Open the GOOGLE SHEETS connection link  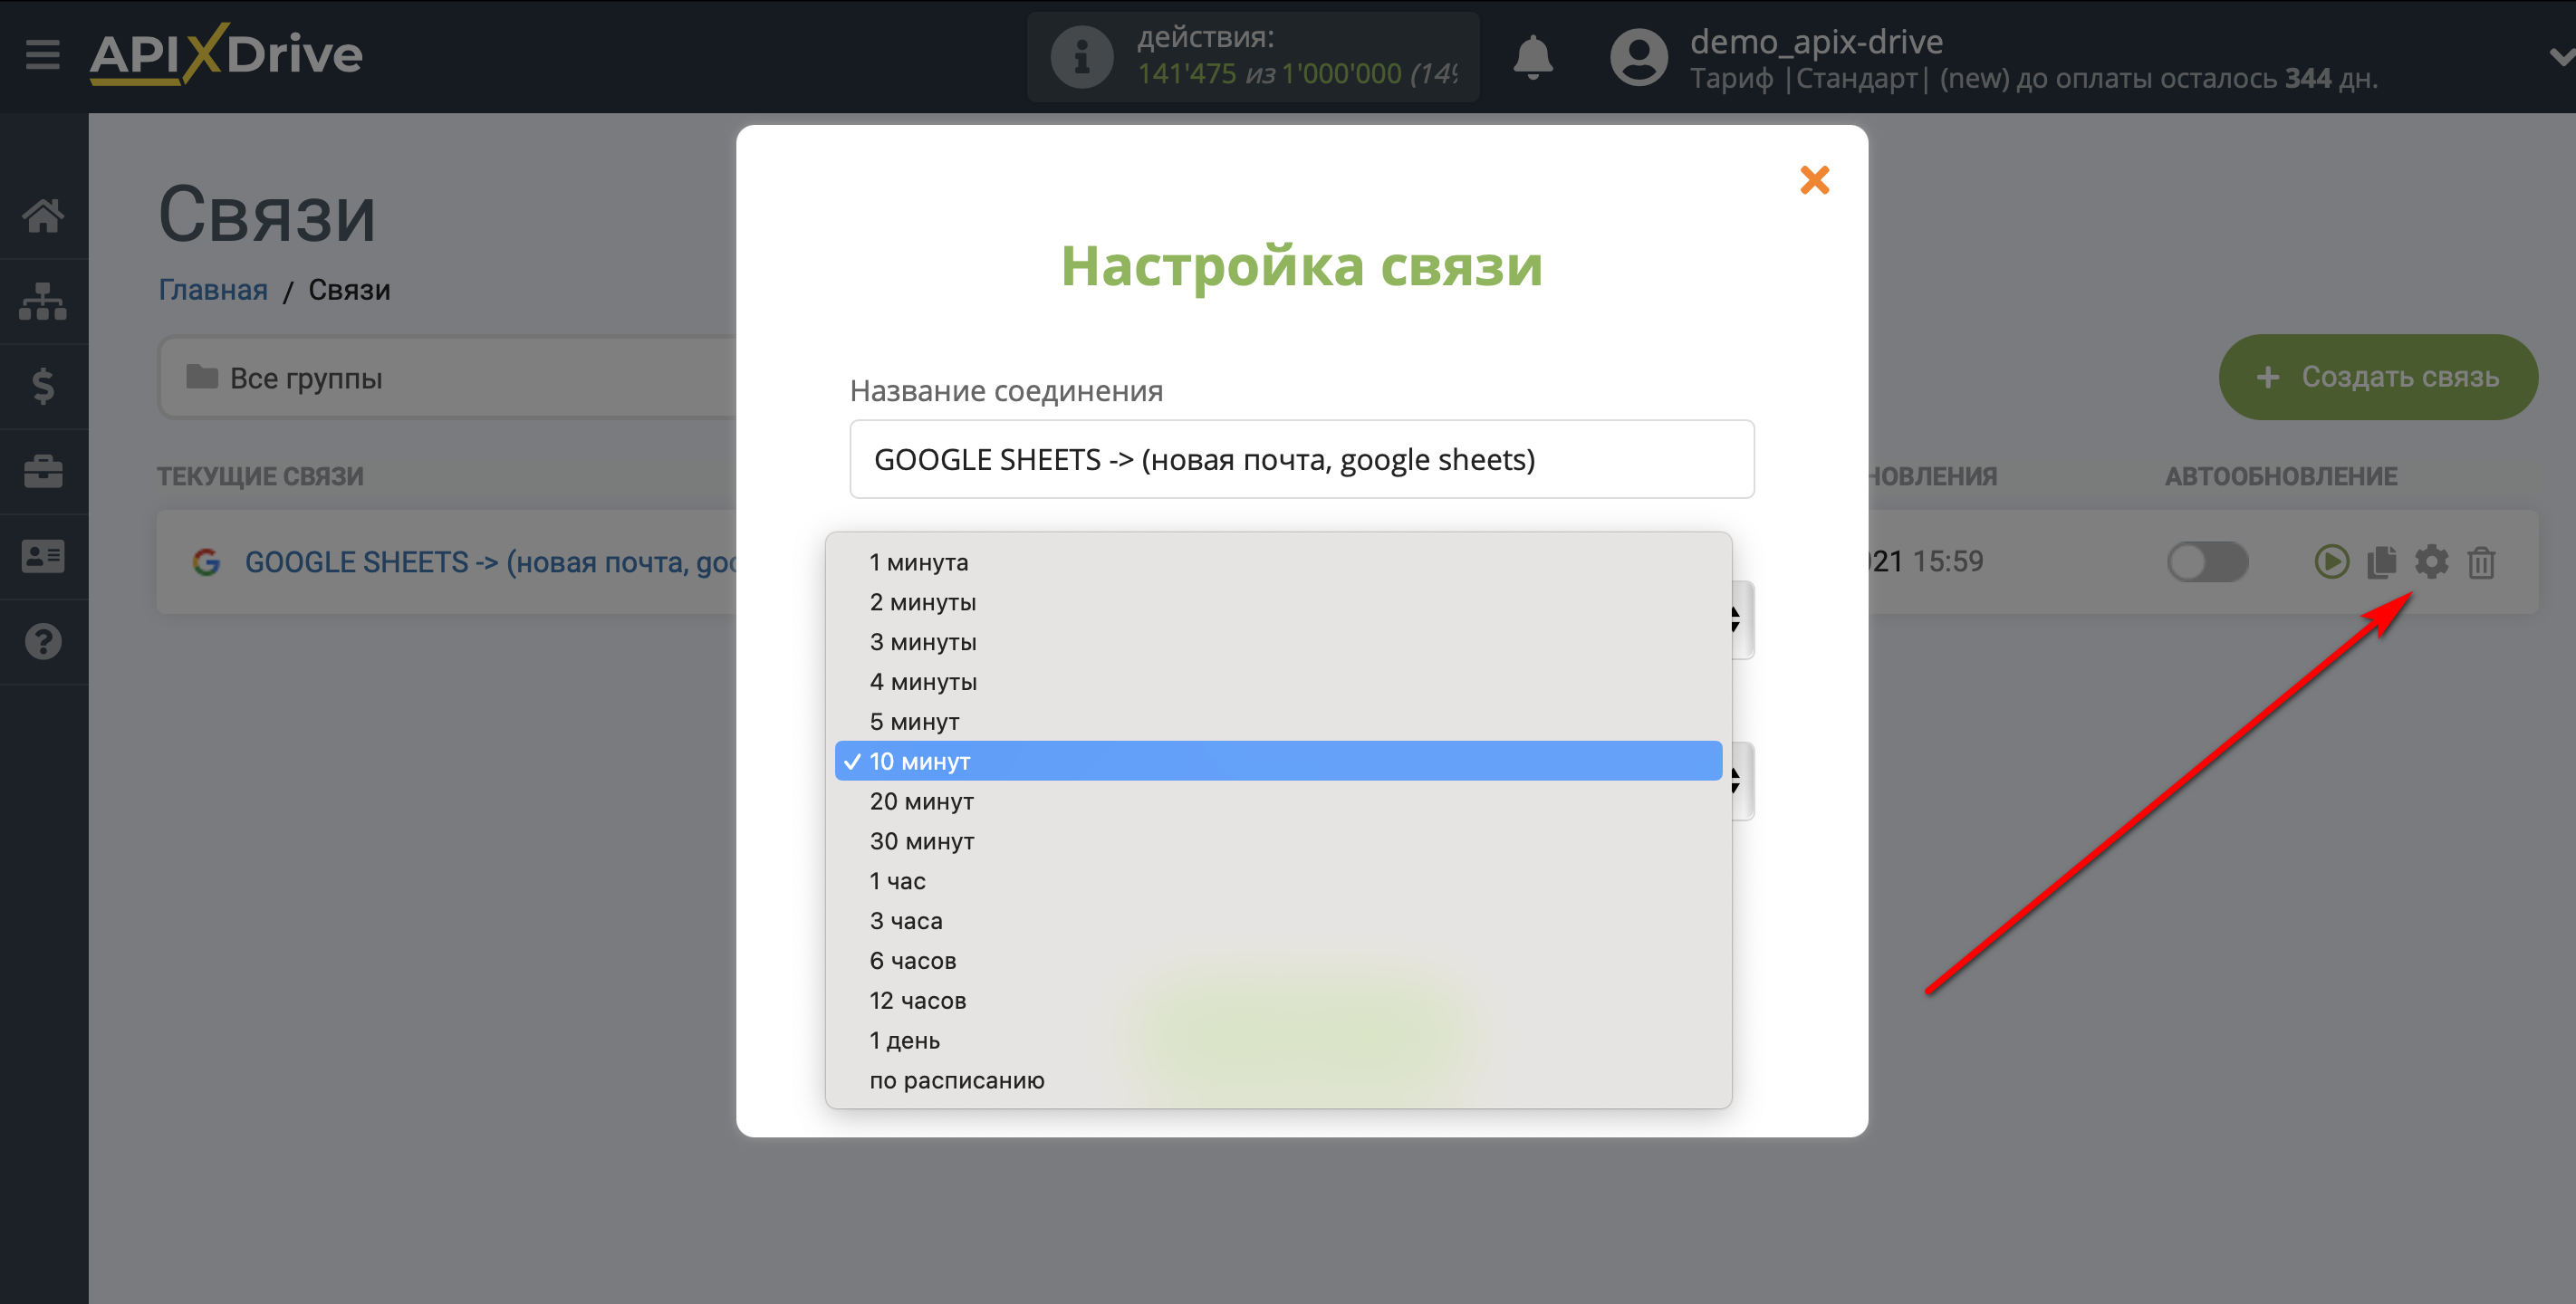(x=491, y=562)
